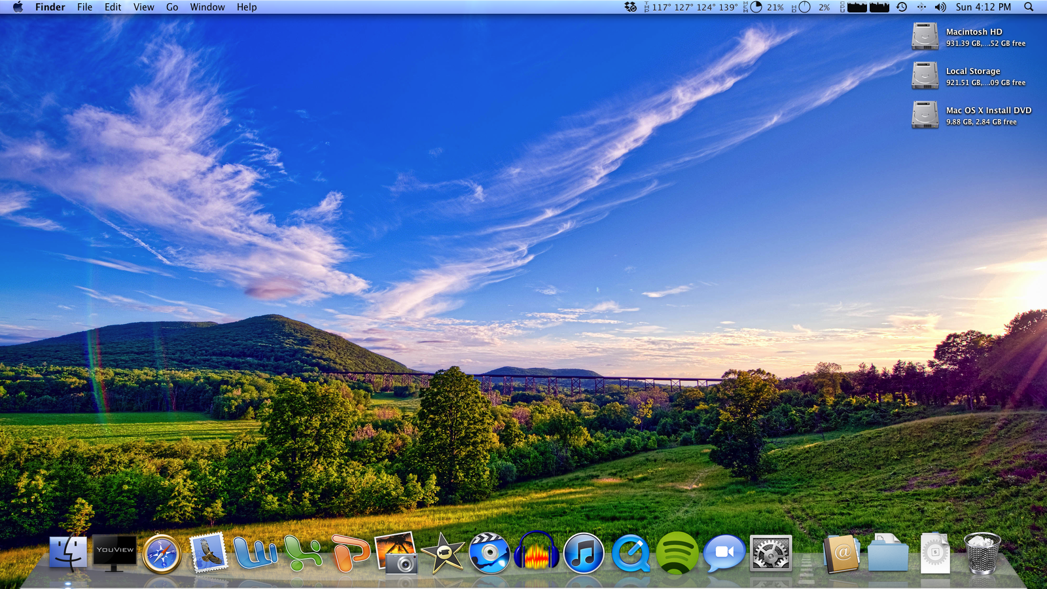This screenshot has width=1047, height=589.
Task: Launch the YouView monitor app in the Dock
Action: coord(115,553)
